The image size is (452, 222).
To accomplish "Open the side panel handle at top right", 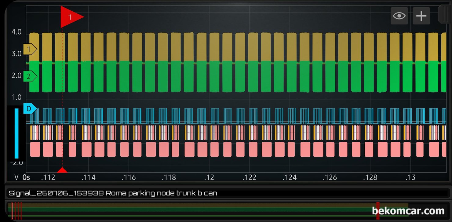I will click(445, 14).
